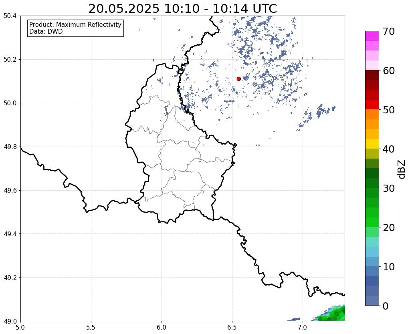
Task: Click the colorbar tick label 50
Action: [389, 110]
